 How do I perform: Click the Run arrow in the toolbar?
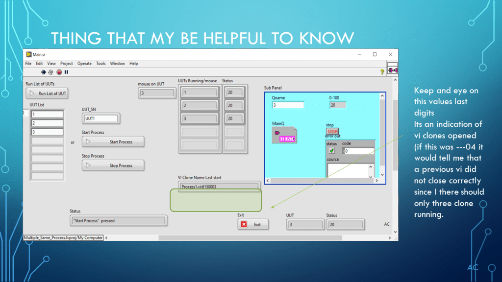pyautogui.click(x=43, y=72)
